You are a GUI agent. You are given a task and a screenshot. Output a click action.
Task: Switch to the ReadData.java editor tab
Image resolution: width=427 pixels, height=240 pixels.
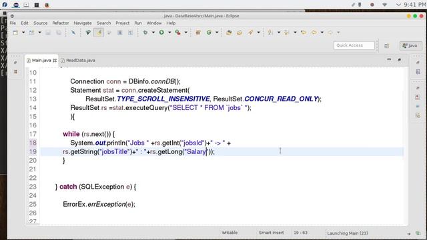click(78, 61)
